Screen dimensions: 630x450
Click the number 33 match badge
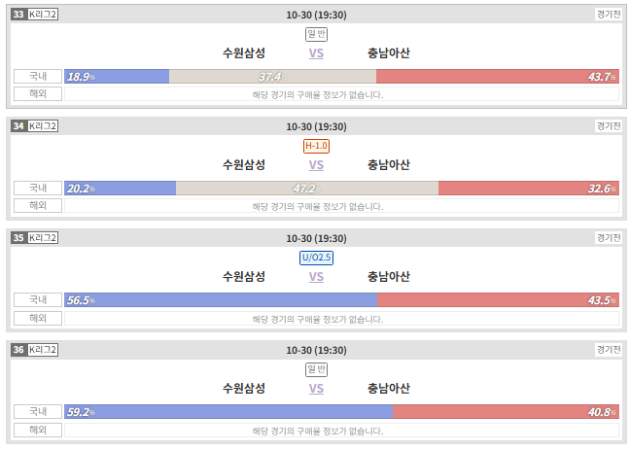click(x=18, y=15)
